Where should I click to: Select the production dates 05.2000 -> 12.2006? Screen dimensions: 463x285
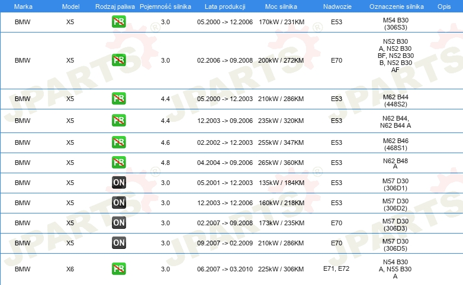pyautogui.click(x=225, y=22)
